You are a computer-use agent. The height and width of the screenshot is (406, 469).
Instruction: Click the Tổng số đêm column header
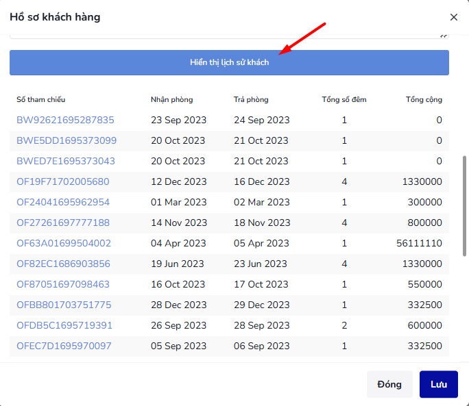pyautogui.click(x=344, y=99)
